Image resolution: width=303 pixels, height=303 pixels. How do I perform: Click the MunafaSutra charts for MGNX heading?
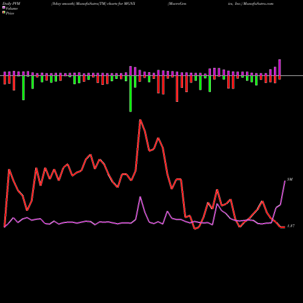[x=93, y=4]
